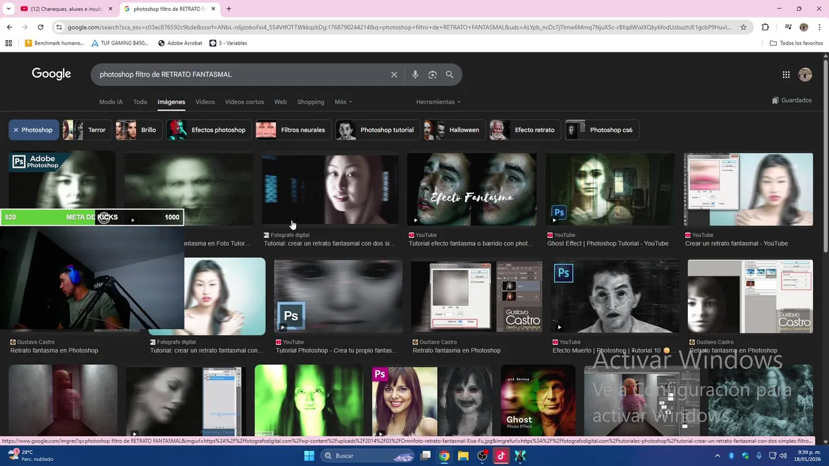Open the TUF GAMING B450 bookmark

click(120, 43)
